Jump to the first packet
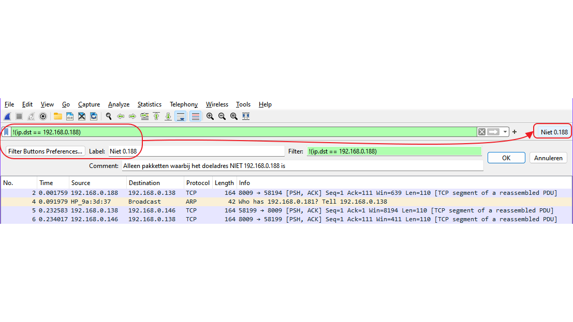The image size is (573, 322). click(156, 116)
